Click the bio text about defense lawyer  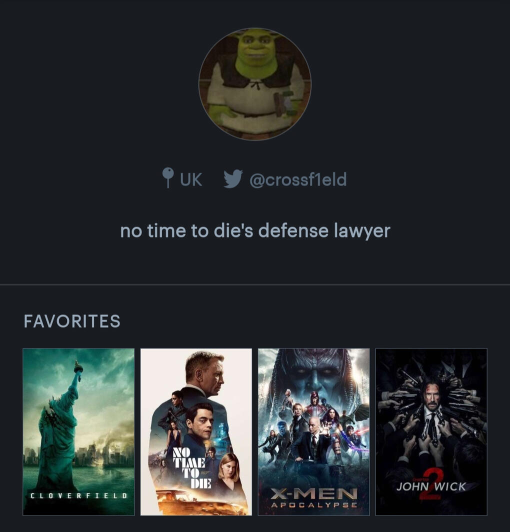pyautogui.click(x=255, y=231)
